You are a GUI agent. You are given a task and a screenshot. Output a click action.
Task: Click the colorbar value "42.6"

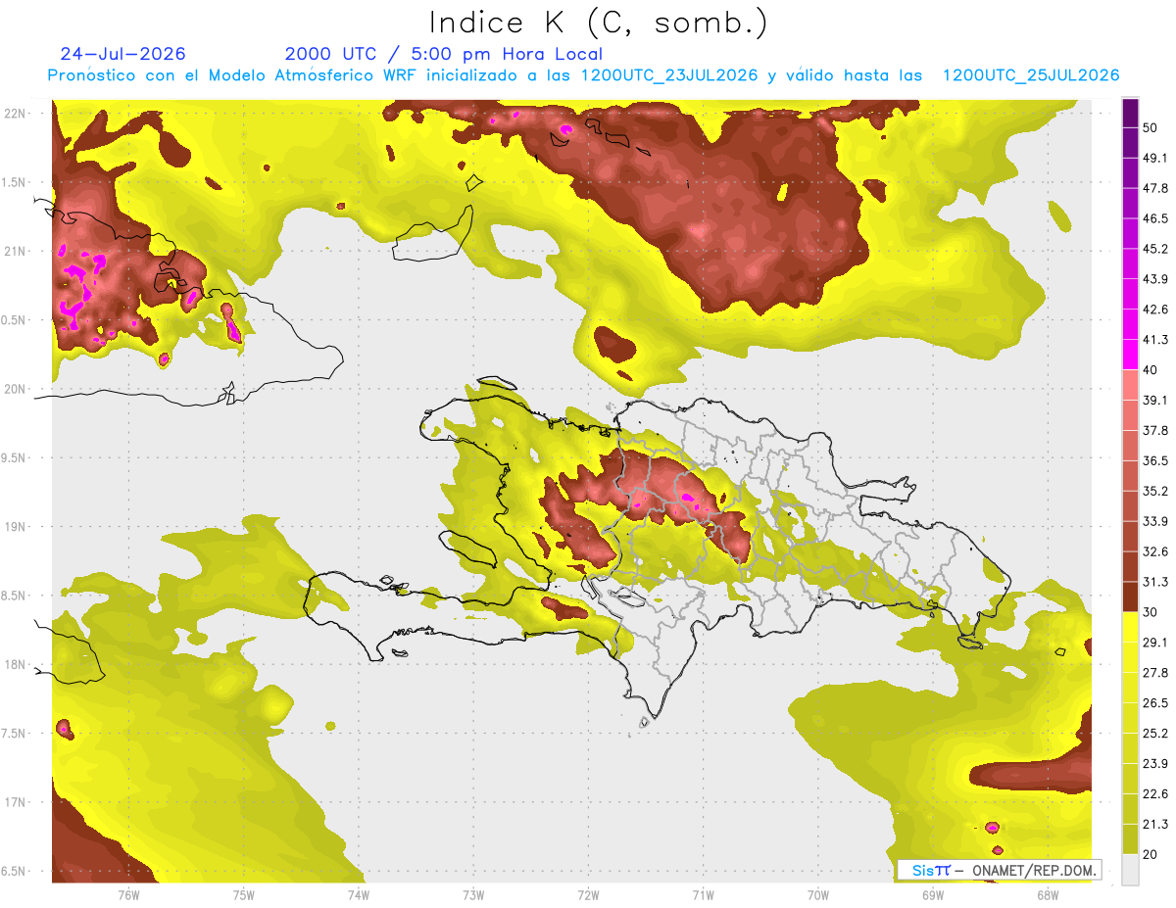click(1155, 310)
